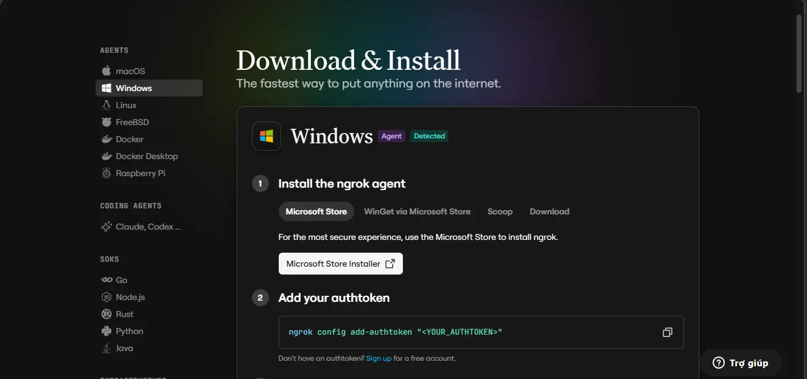Screen dimensions: 807x379
Task: Select the macOS Apple icon in sidebar
Action: [x=107, y=70]
